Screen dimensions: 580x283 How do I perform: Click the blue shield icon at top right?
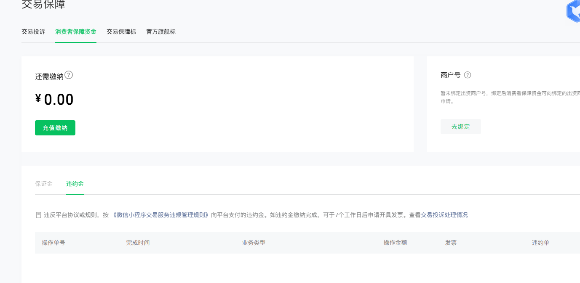573,12
